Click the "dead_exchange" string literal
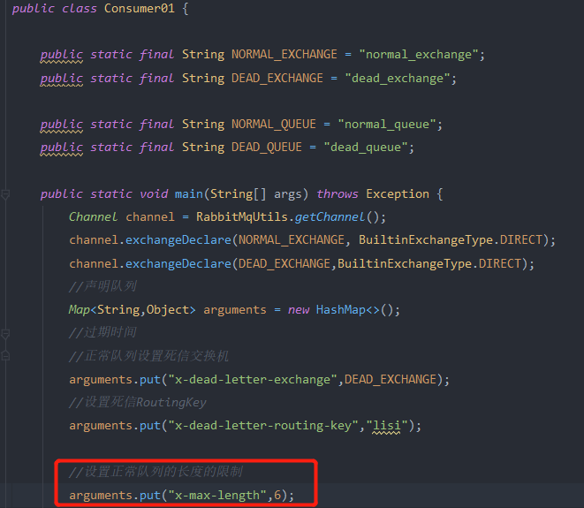 coord(398,79)
